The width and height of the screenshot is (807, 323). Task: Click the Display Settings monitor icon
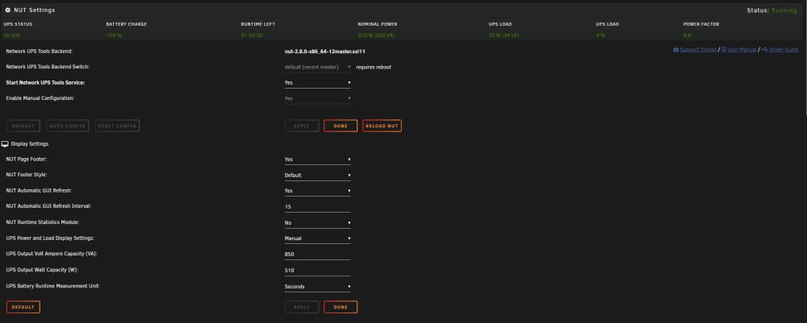5,144
